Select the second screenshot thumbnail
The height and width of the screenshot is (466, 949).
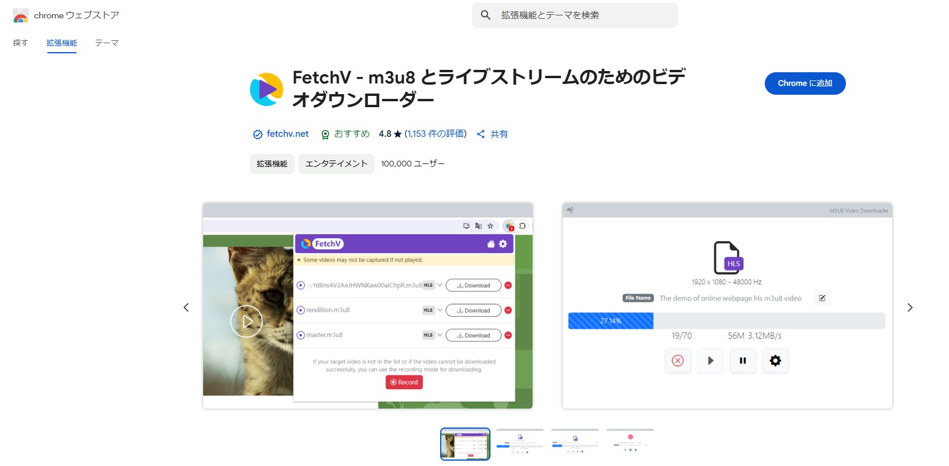pos(520,444)
